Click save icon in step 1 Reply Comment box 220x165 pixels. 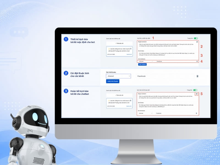197,42
